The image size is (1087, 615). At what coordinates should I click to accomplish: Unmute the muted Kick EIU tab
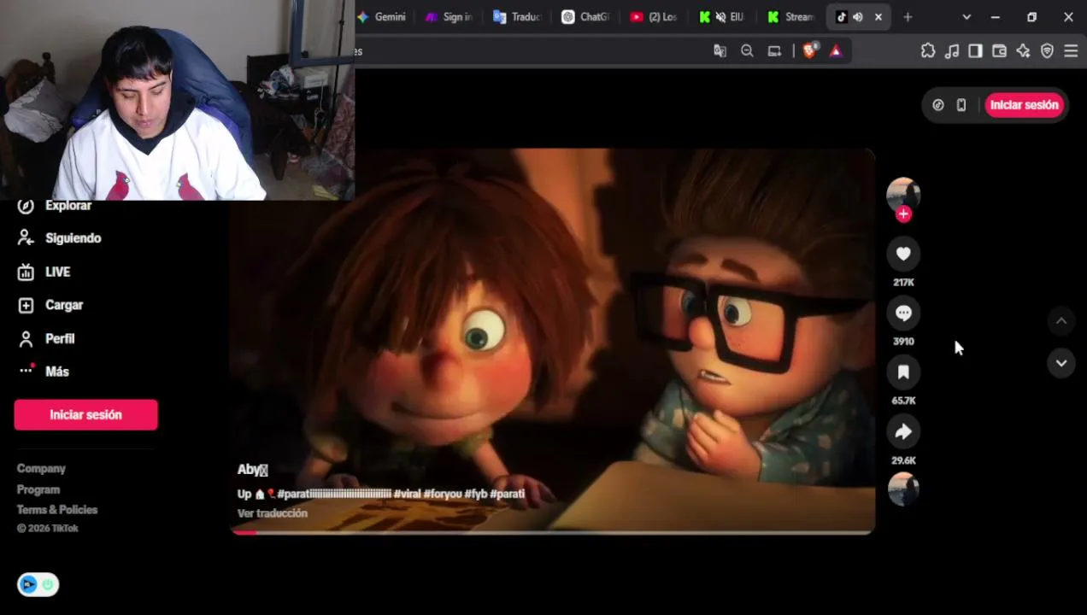[720, 17]
